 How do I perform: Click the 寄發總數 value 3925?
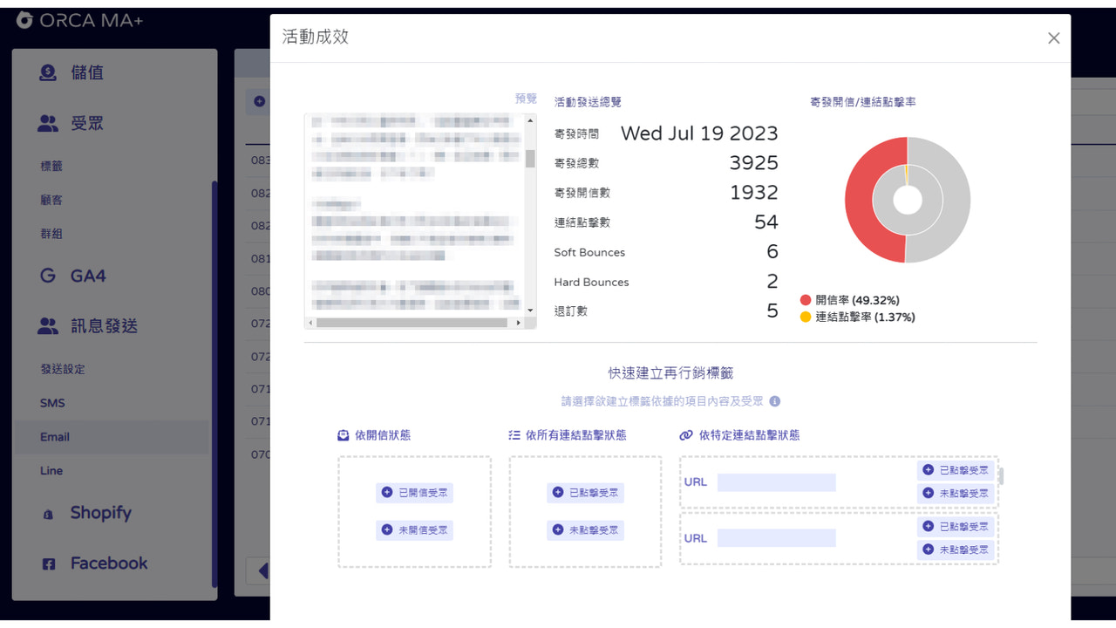click(753, 163)
